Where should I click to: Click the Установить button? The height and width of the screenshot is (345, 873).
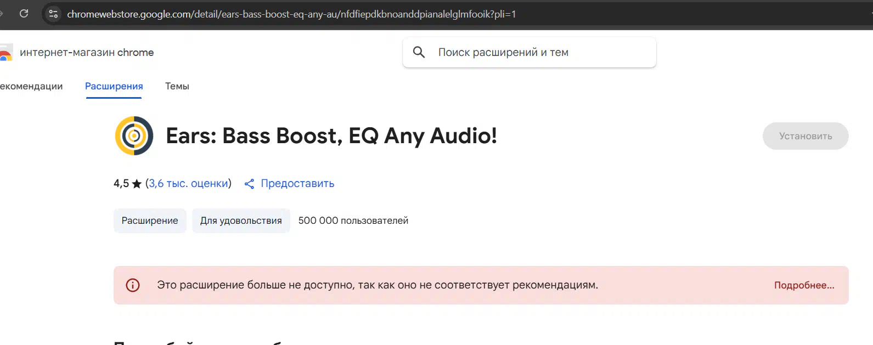click(806, 136)
